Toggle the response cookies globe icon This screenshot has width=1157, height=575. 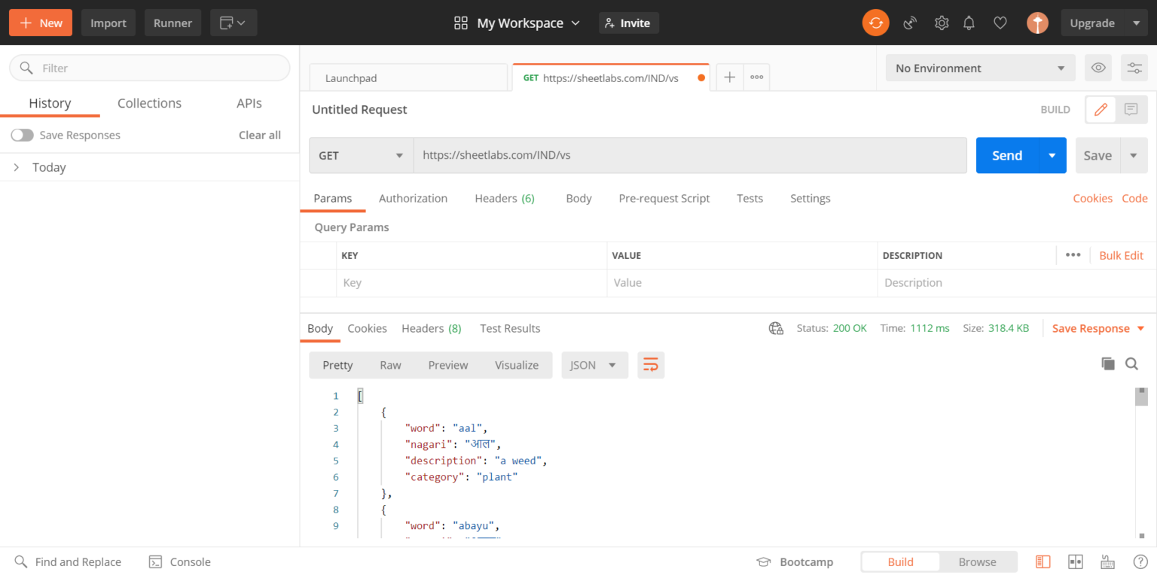coord(776,328)
